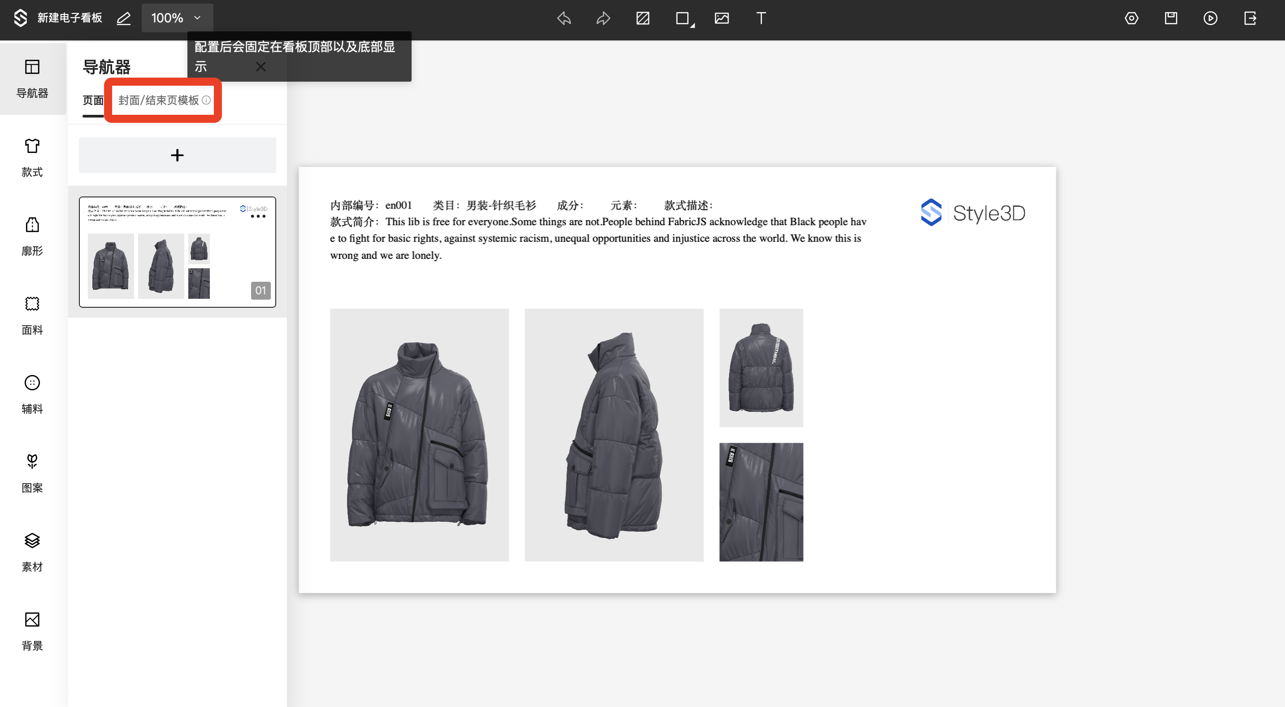The width and height of the screenshot is (1285, 707).
Task: Select the text tool icon
Action: pyautogui.click(x=761, y=18)
